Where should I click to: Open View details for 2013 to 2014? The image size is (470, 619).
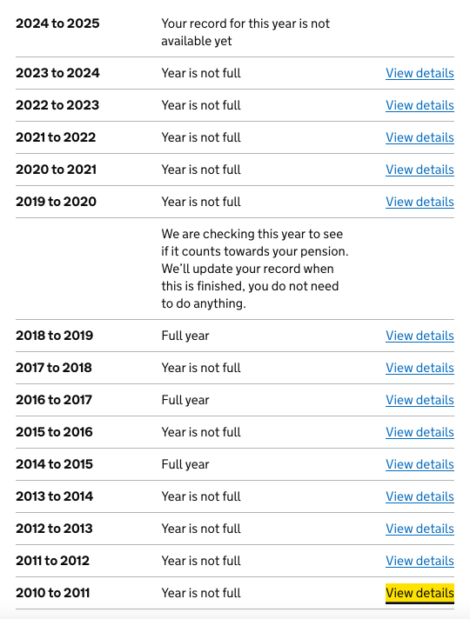pos(420,496)
